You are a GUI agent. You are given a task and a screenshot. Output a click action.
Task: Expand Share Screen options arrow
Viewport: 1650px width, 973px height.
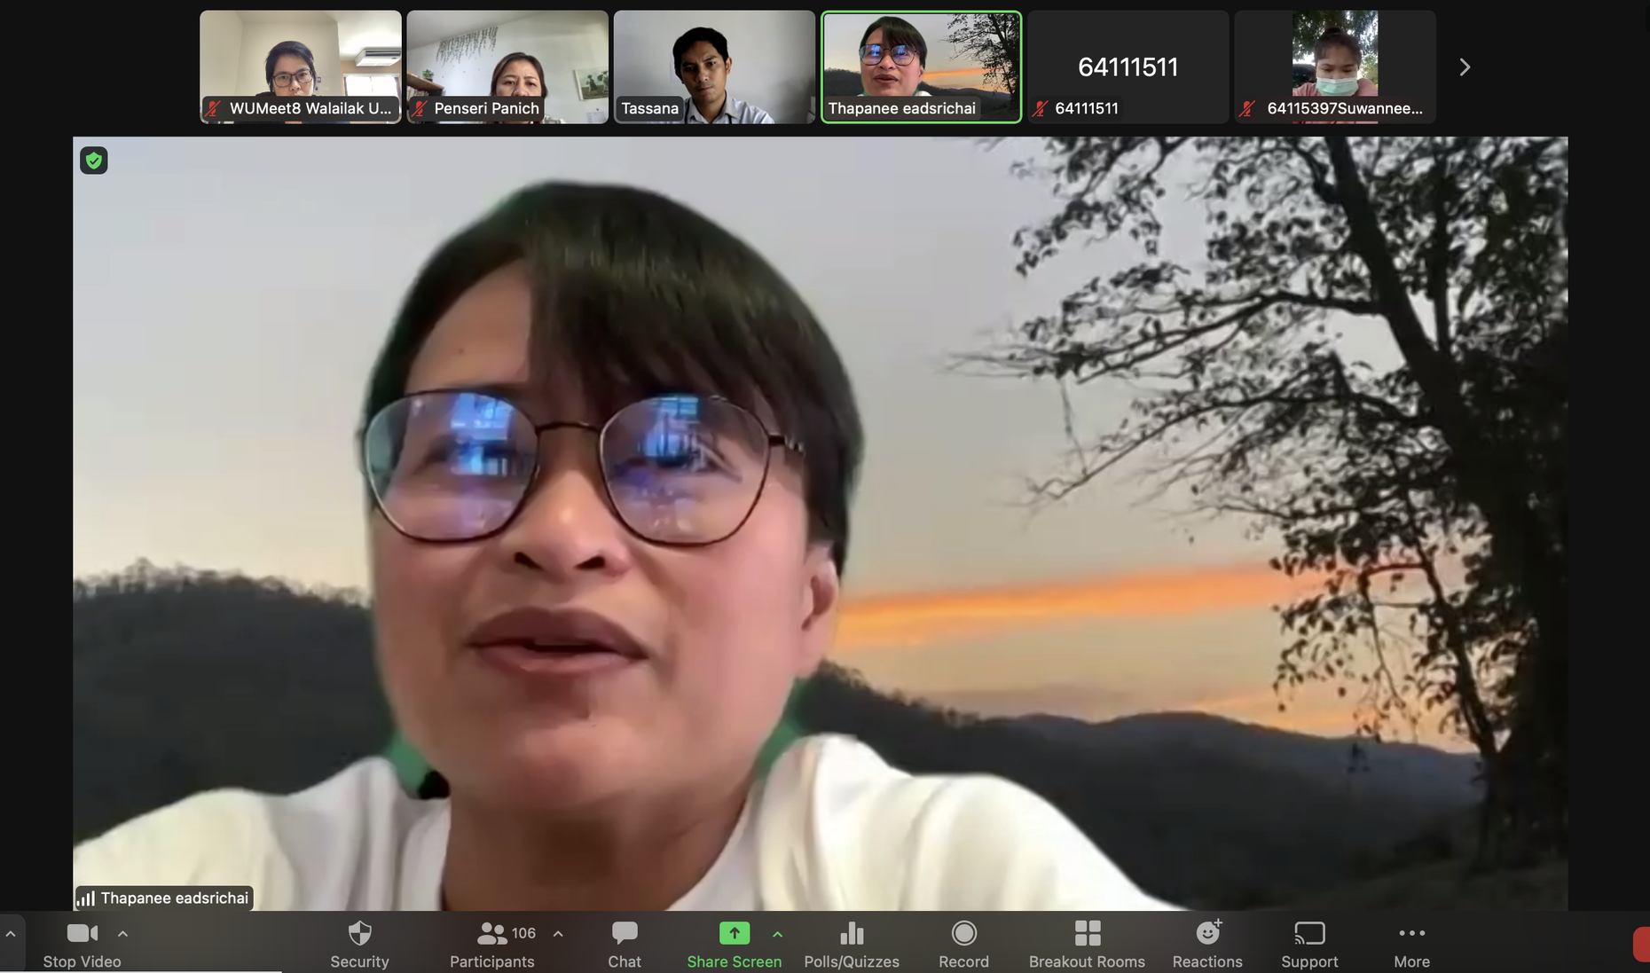(778, 934)
